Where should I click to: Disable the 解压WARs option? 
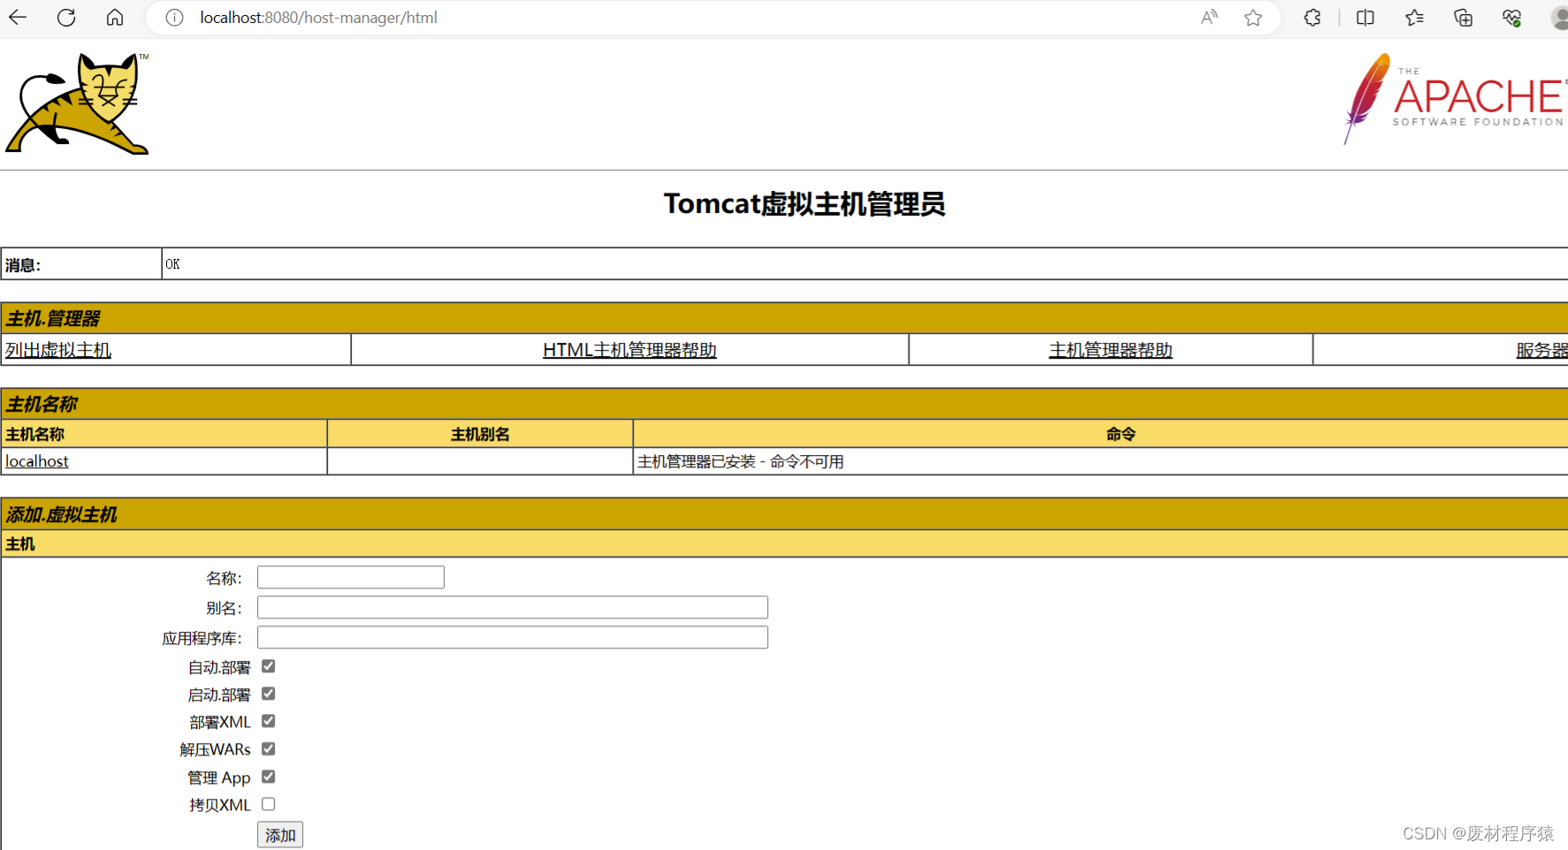click(x=268, y=748)
